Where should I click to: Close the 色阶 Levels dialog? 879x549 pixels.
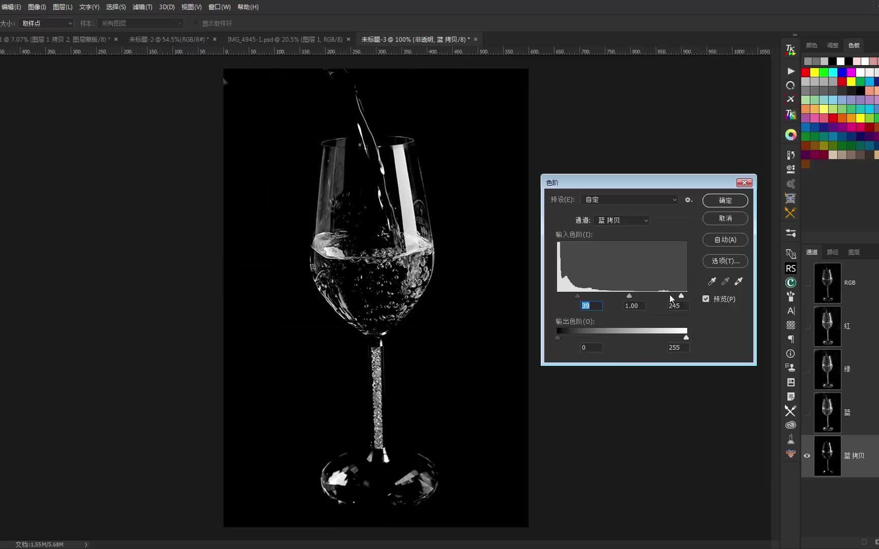(x=744, y=182)
